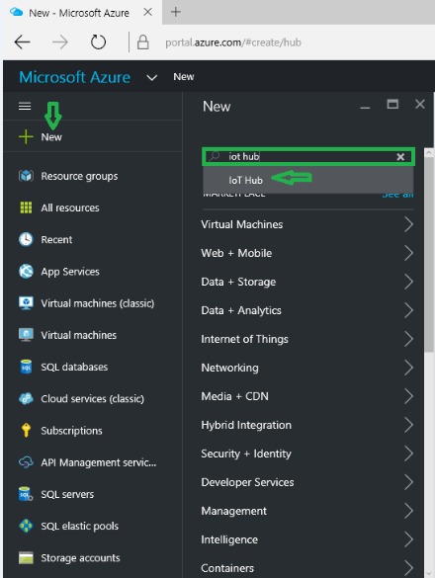Expand the Networking category chevron
This screenshot has width=435, height=578.
[408, 368]
